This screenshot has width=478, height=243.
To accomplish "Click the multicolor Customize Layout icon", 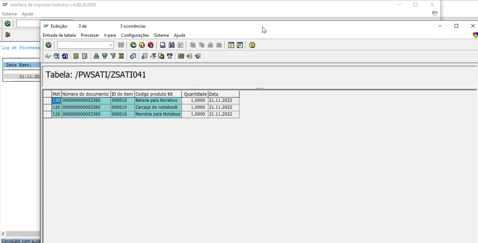I will click(x=475, y=35).
